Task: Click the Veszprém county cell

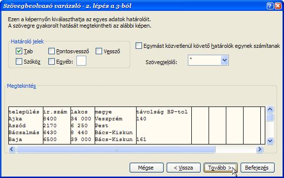Action: click(109, 119)
